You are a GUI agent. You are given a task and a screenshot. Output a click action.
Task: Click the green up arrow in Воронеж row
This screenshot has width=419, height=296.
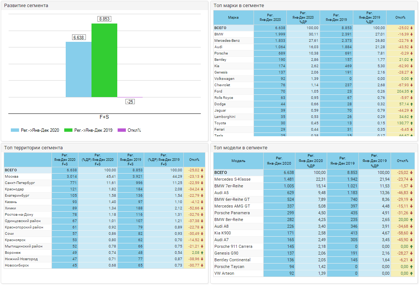coord(202,253)
